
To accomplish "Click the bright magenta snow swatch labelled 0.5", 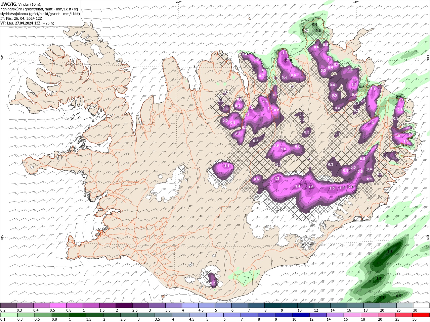I will click(x=58, y=306).
